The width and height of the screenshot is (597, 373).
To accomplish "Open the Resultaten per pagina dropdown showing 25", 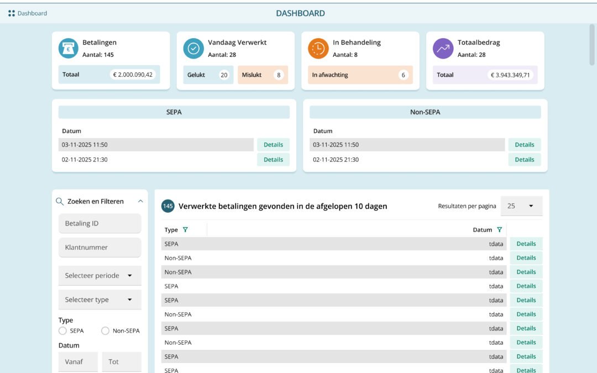I will pos(520,205).
